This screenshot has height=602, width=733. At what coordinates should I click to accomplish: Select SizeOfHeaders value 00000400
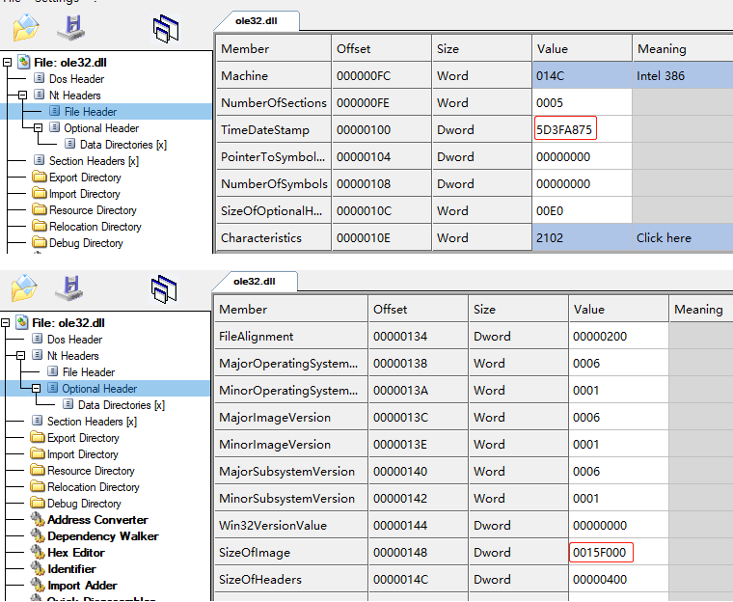click(618, 579)
